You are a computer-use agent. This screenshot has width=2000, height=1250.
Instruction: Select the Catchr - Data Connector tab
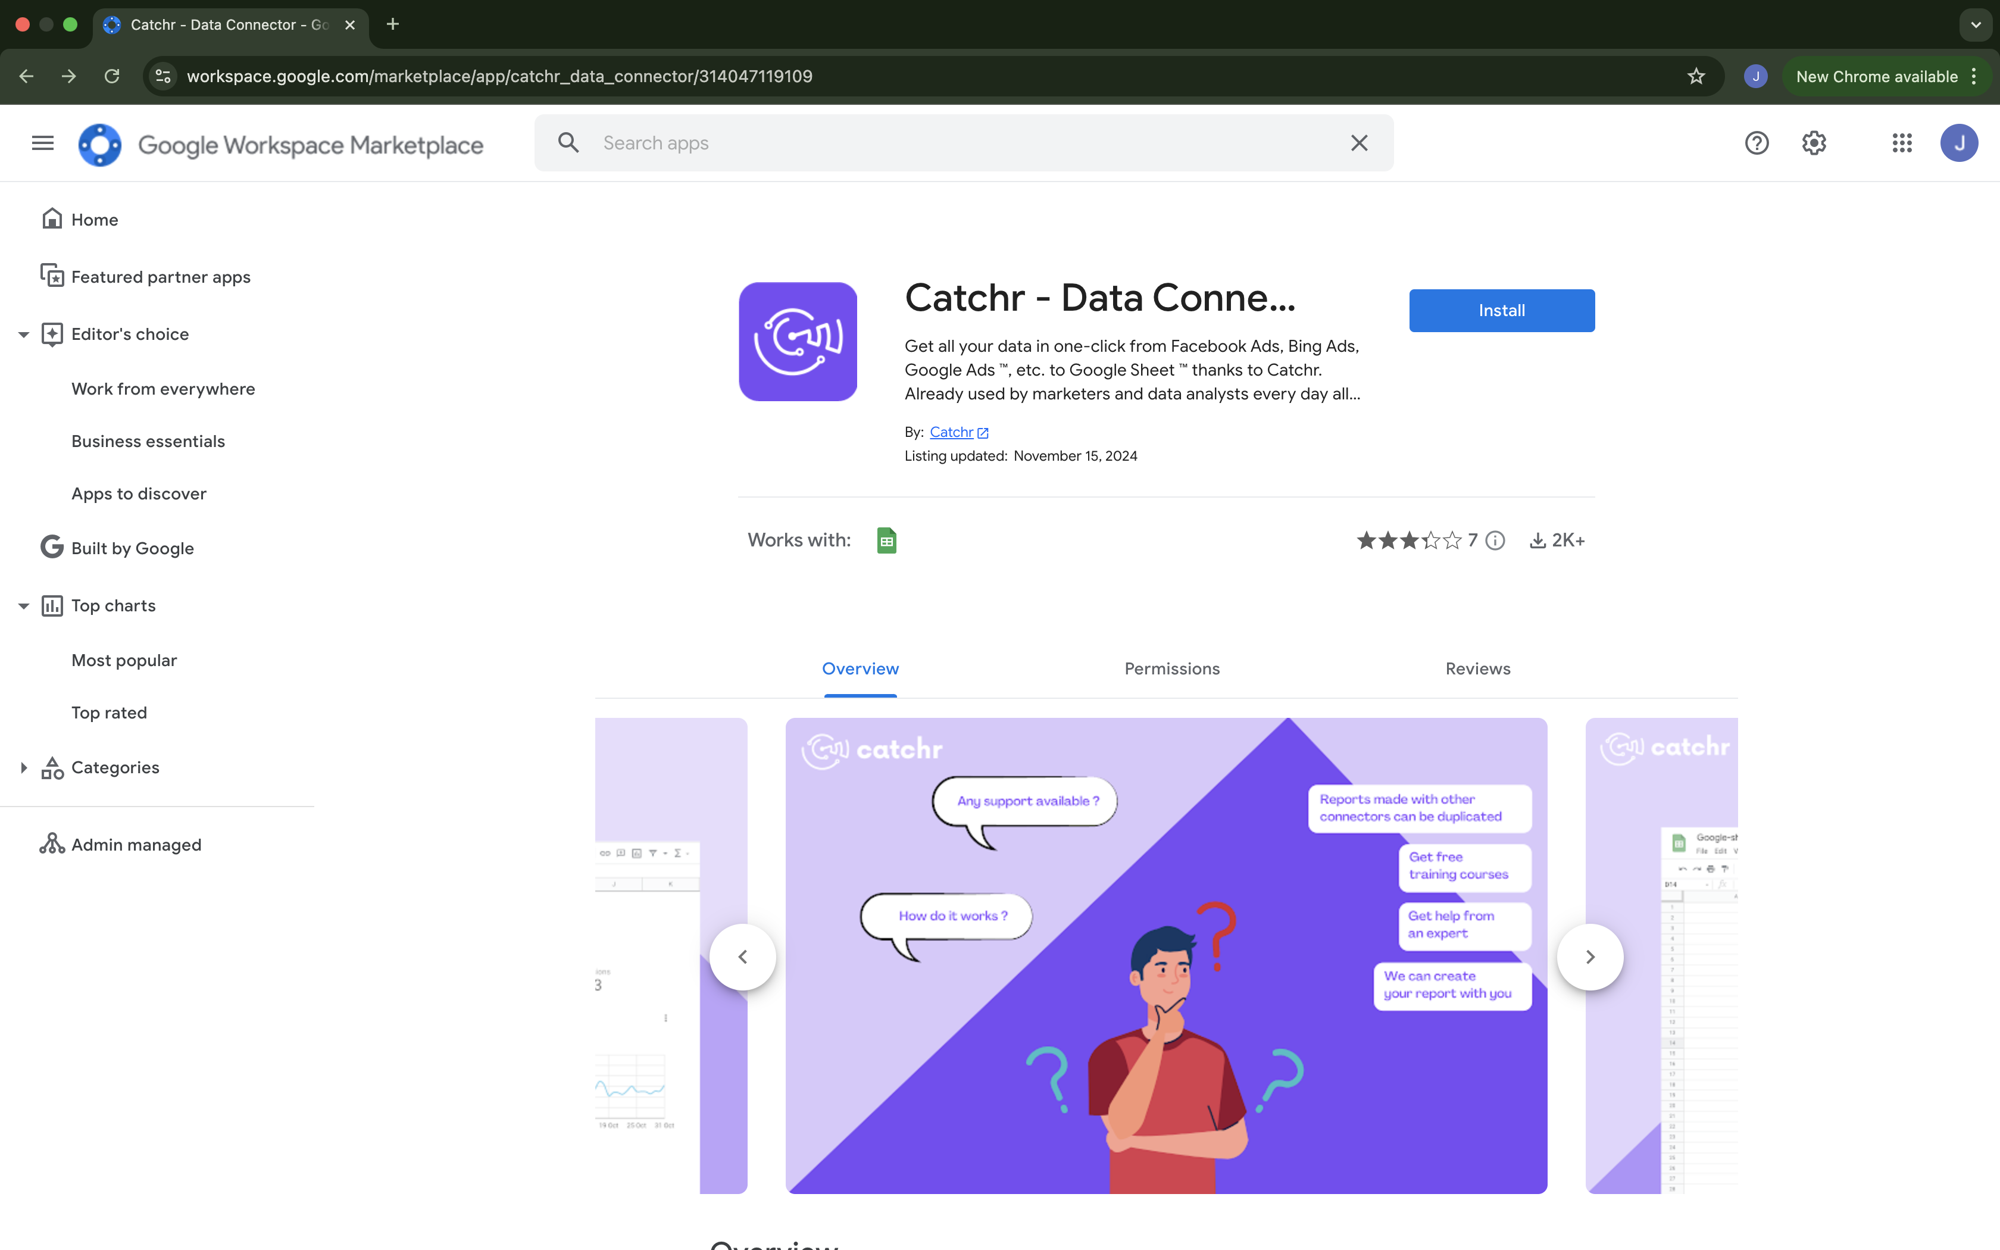pyautogui.click(x=230, y=25)
